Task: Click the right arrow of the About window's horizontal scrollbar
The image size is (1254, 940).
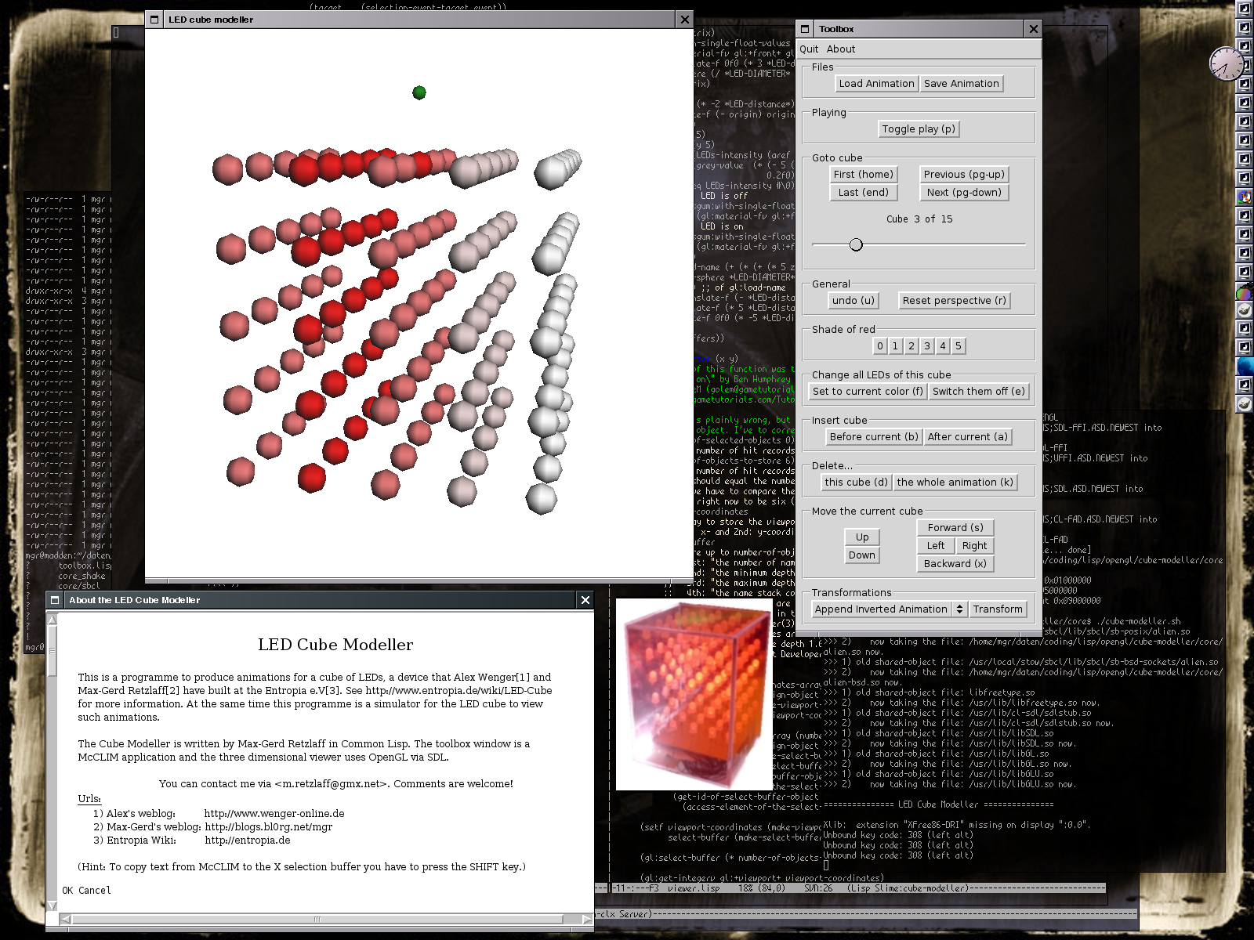Action: tap(587, 920)
